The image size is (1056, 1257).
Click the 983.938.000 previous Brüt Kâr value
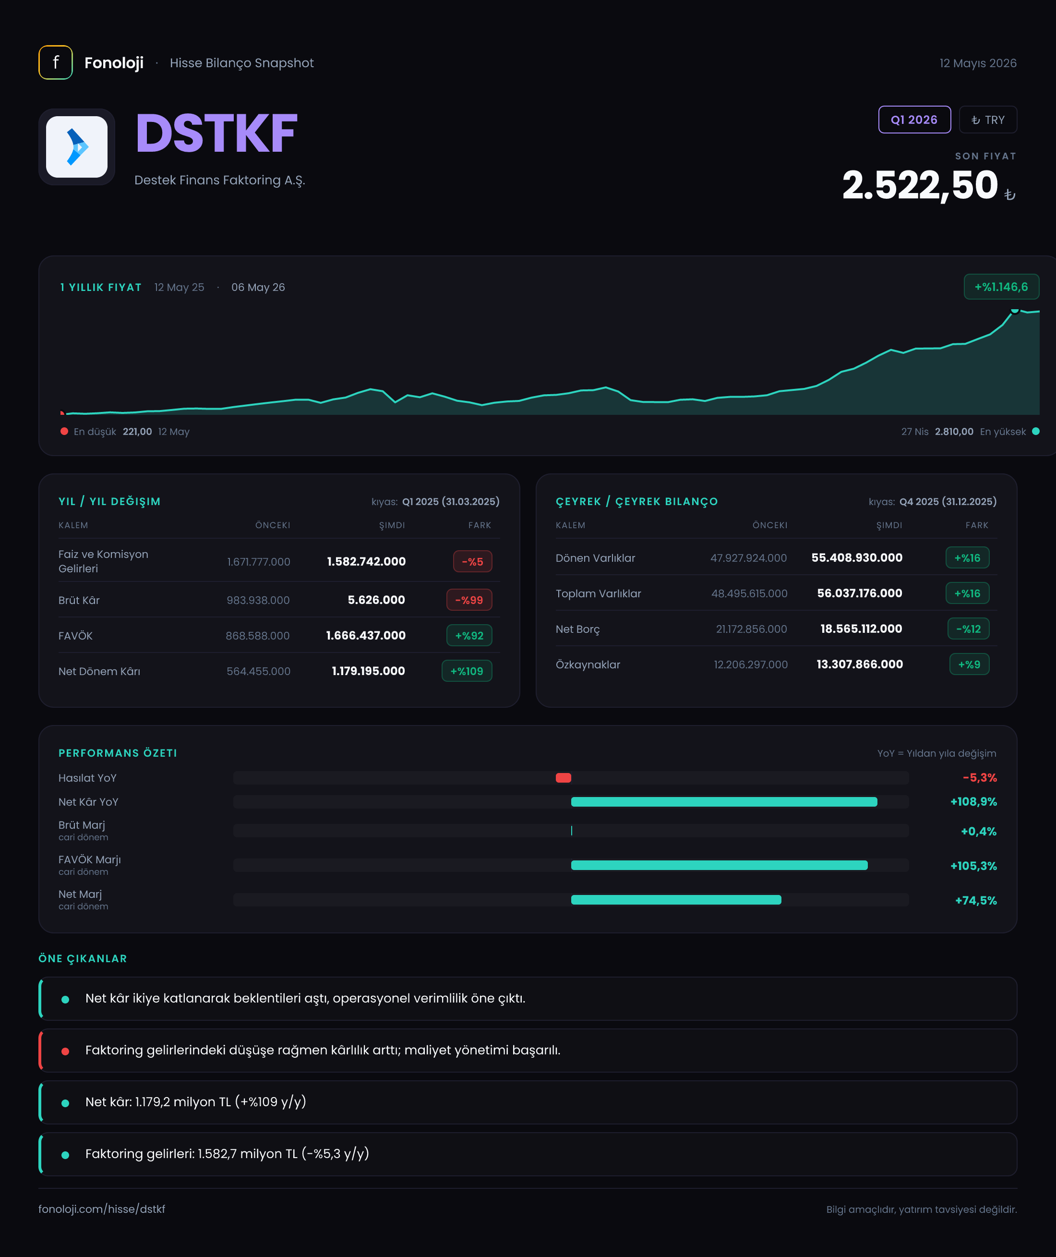[x=258, y=600]
